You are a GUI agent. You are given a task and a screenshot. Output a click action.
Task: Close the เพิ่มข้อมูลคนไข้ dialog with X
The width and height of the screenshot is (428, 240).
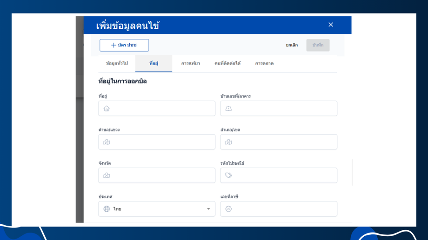[x=331, y=25]
